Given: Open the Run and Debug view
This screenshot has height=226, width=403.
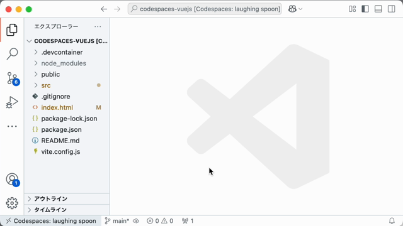Looking at the screenshot, I should 12,102.
